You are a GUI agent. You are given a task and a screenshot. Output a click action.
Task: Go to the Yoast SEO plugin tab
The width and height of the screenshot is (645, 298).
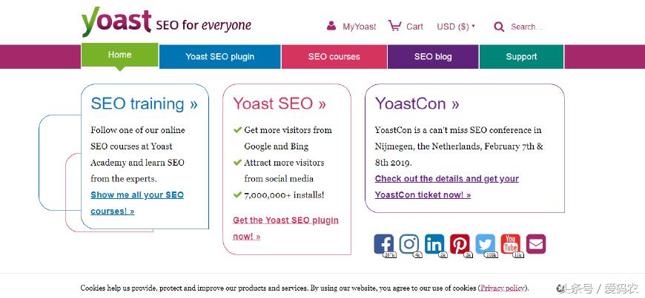[219, 57]
